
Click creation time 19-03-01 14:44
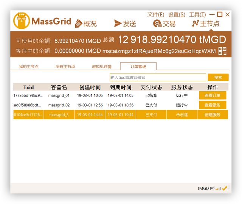90,115
